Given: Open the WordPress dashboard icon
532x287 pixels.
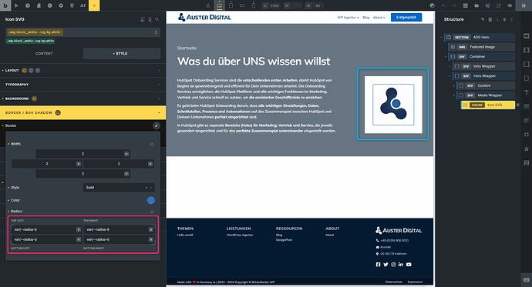Looking at the screenshot, I should tap(487, 5).
